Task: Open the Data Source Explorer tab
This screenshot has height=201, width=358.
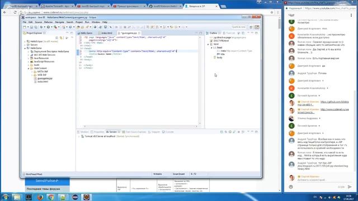Action: 134,132
